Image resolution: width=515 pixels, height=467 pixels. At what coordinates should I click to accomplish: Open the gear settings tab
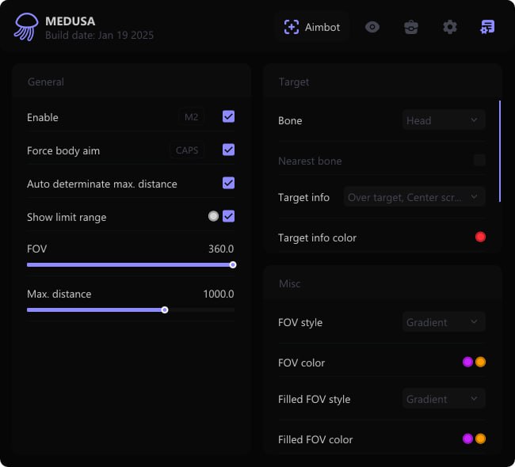450,27
